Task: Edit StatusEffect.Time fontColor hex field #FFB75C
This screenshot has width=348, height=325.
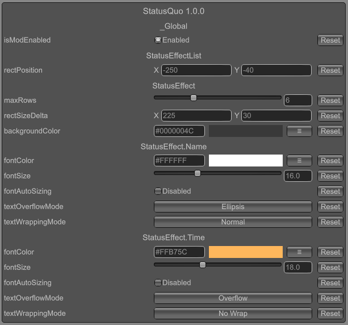Action: 179,252
